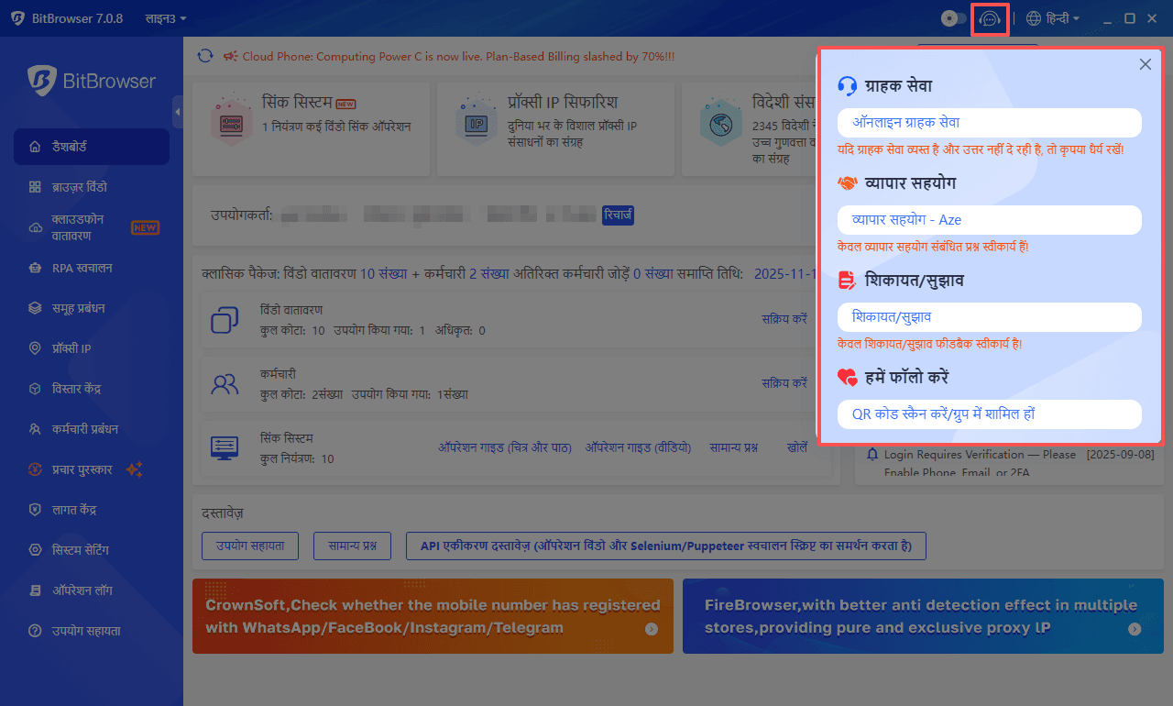The image size is (1173, 706).
Task: Click the refresh icon beside announcement
Action: 205,57
